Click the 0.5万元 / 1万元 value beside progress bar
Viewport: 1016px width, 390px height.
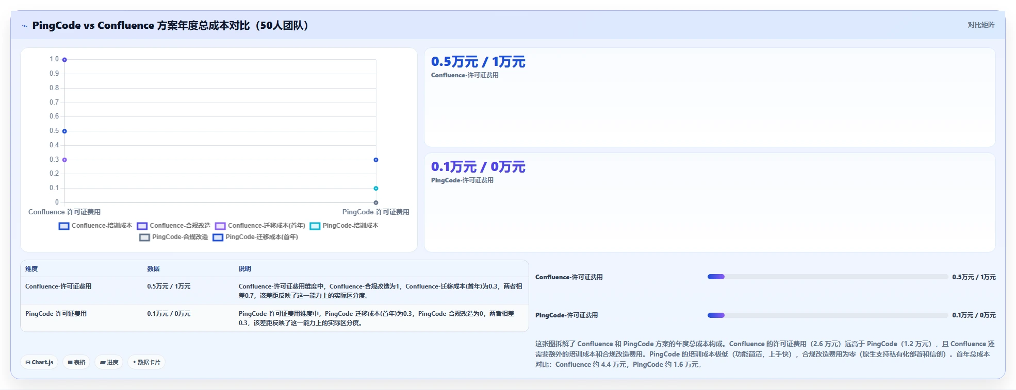point(974,277)
